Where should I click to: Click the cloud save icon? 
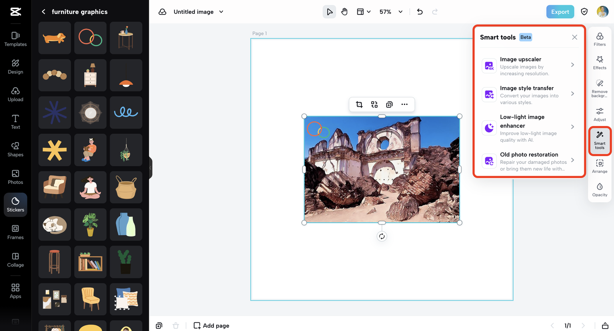(162, 11)
